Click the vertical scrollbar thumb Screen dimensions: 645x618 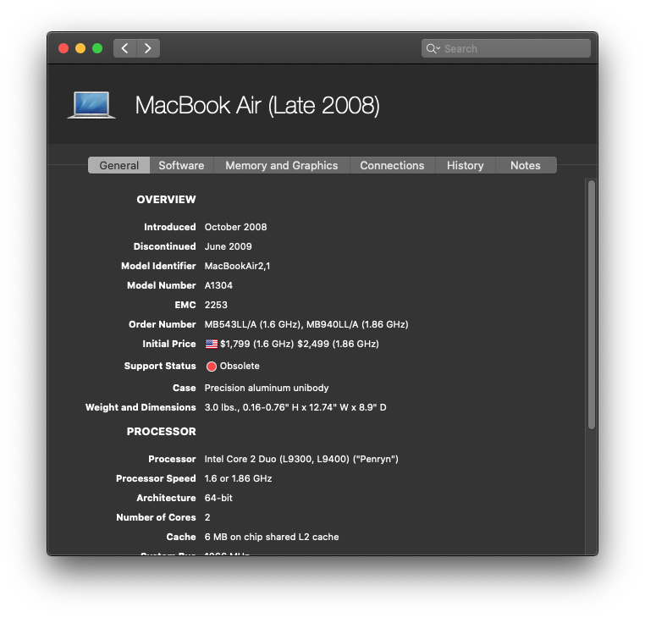(x=592, y=305)
